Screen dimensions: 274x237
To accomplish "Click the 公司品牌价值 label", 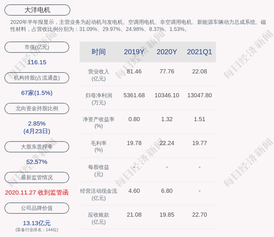I will (x=37, y=208).
